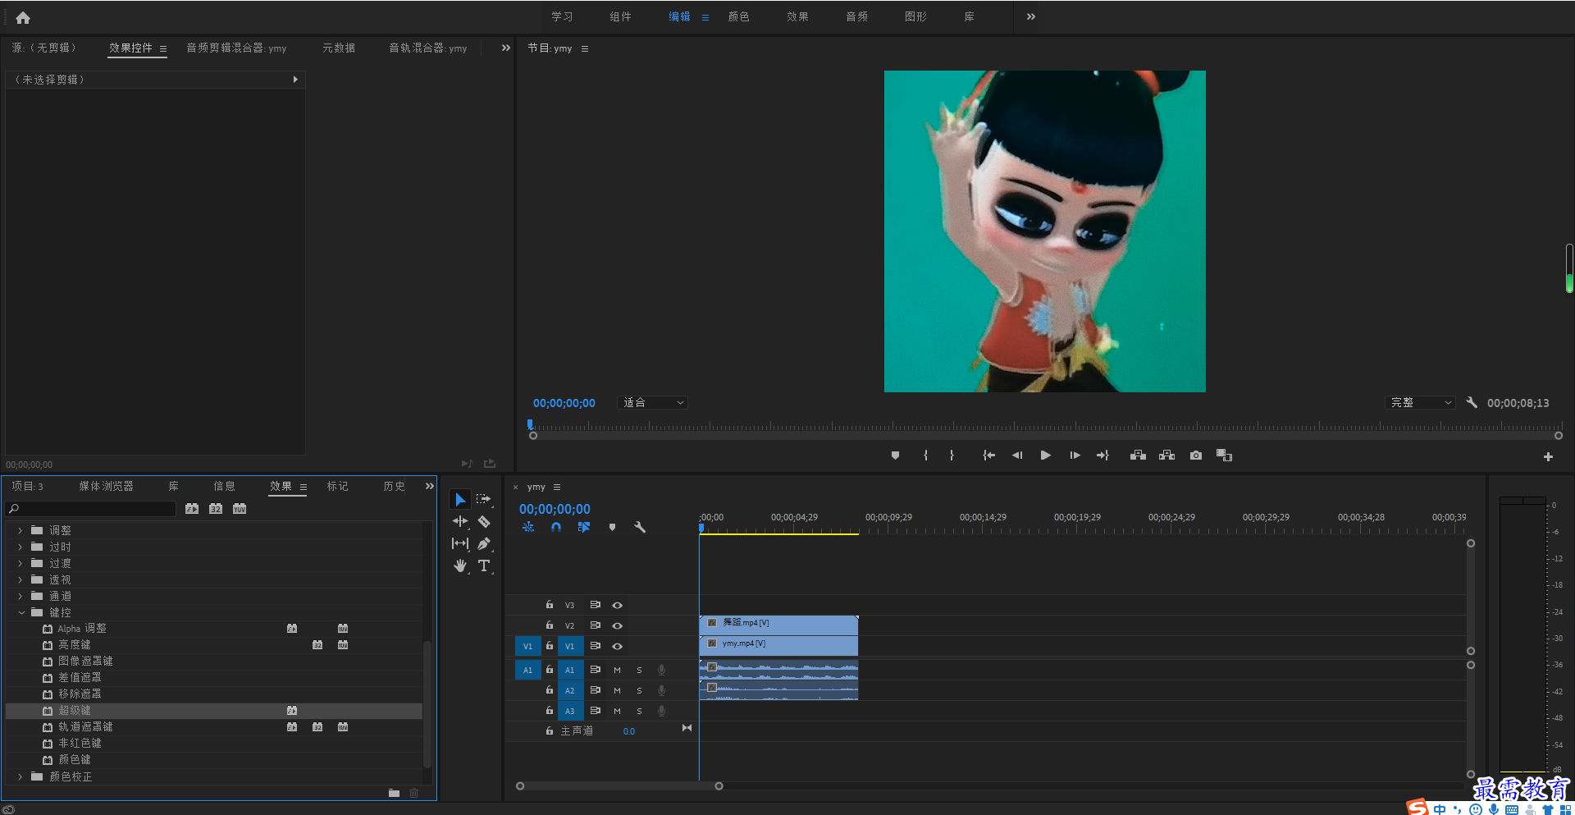Expand the 透视 effects folder

pyautogui.click(x=21, y=579)
